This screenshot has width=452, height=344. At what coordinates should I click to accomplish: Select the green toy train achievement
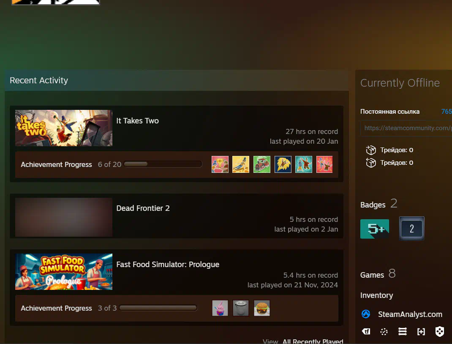pyautogui.click(x=262, y=164)
